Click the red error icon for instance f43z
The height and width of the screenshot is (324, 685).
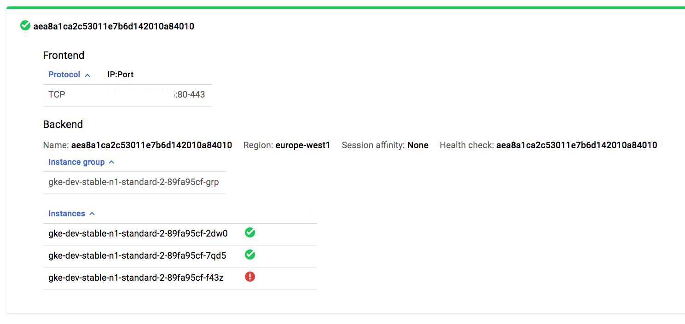(x=250, y=277)
